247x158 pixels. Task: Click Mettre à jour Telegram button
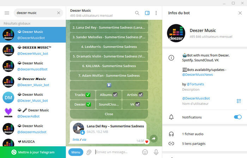(33, 152)
